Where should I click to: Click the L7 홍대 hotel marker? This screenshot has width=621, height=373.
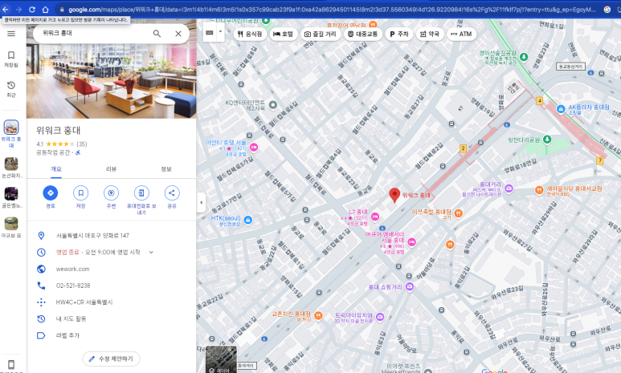click(x=374, y=217)
